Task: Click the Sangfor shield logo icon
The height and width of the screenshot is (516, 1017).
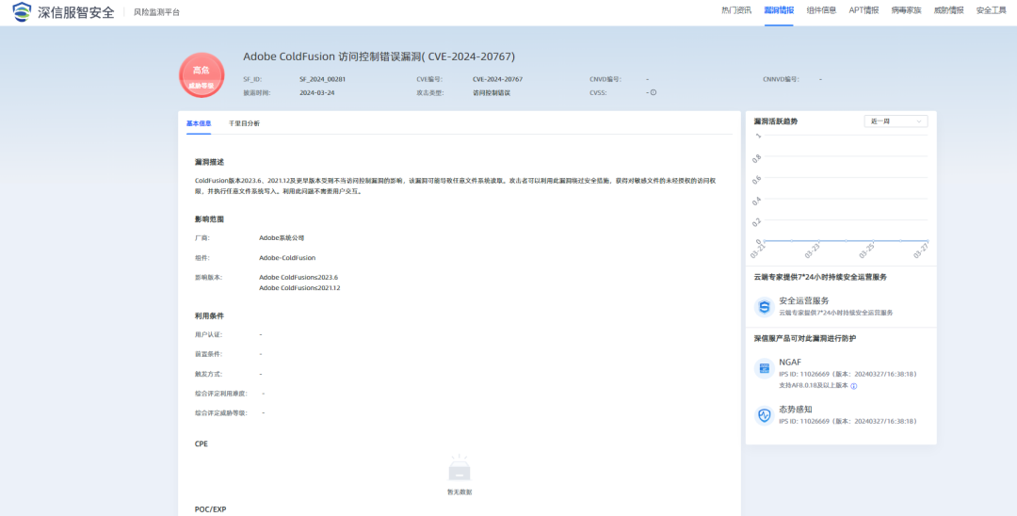Action: coord(22,11)
